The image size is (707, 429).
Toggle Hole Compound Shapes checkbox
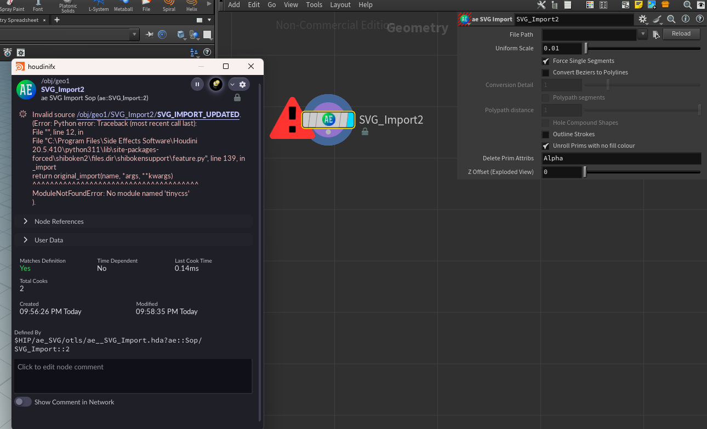tap(546, 123)
